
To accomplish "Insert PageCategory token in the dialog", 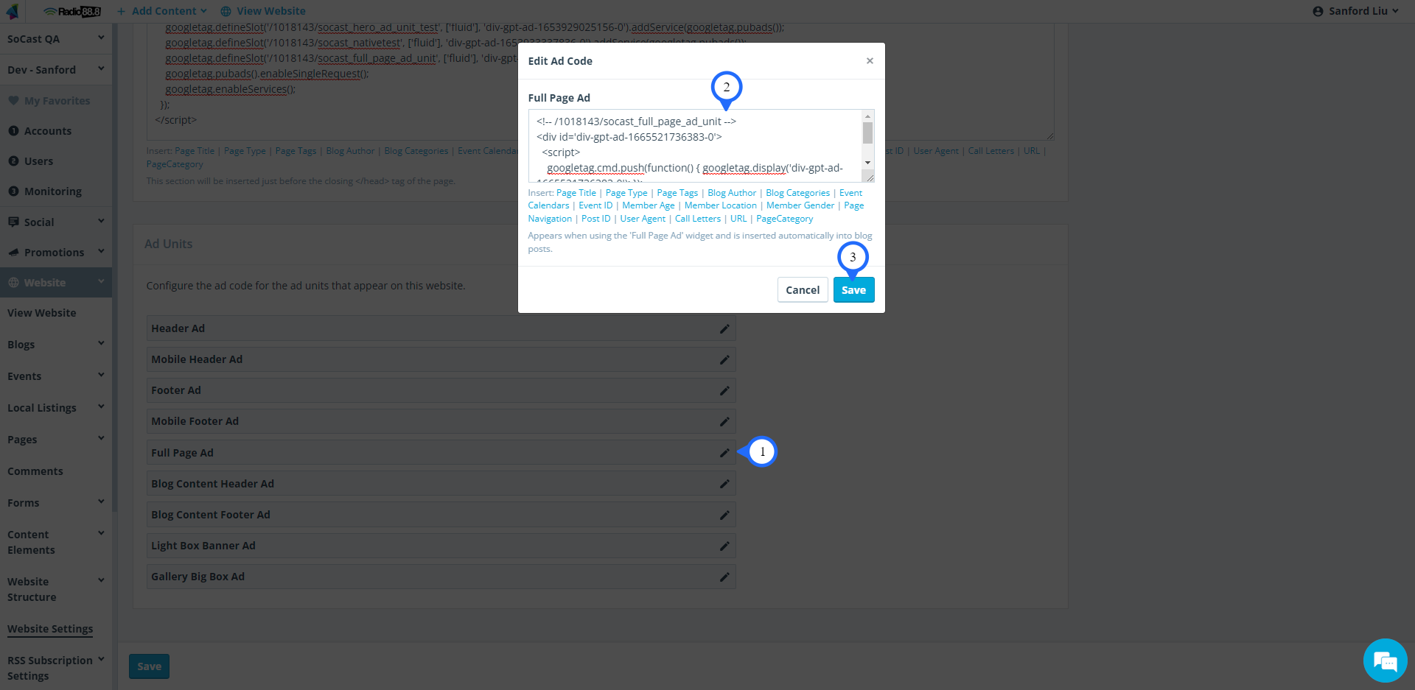I will coord(785,219).
